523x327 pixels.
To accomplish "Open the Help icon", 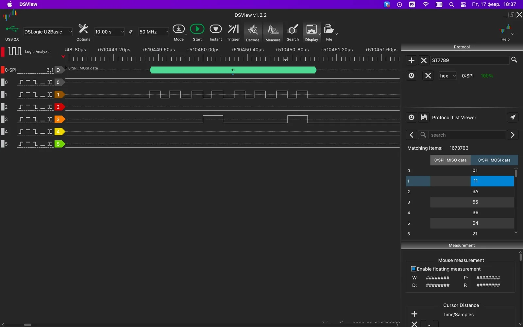I will pyautogui.click(x=505, y=29).
